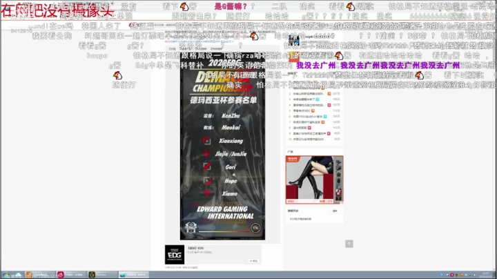Switch to the black G-icon app in the taskbar
497x279 pixels.
point(102,275)
